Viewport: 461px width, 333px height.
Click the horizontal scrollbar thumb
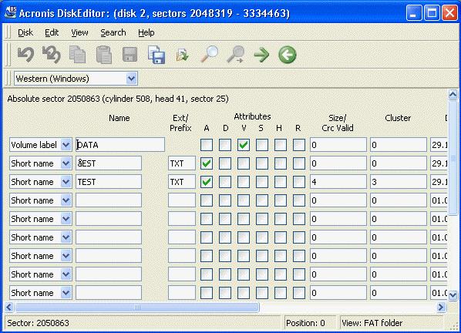pos(137,308)
